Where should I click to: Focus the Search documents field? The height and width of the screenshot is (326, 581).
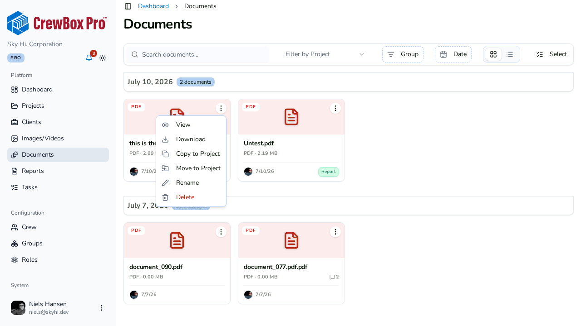tap(197, 54)
